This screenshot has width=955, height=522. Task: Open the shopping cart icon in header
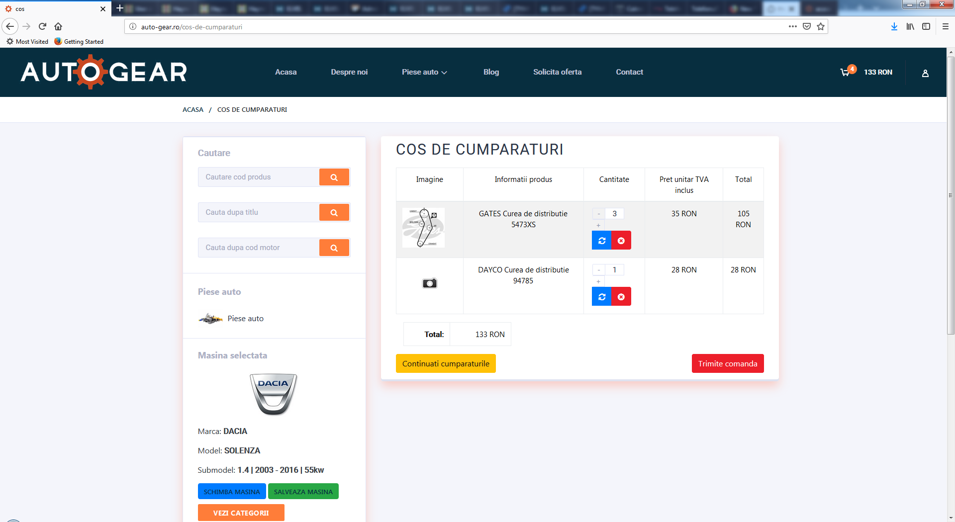click(x=845, y=73)
